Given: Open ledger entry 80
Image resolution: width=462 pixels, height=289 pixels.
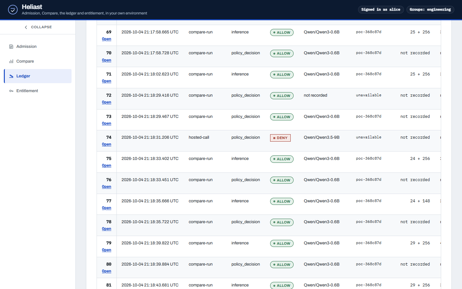Looking at the screenshot, I should (107, 271).
